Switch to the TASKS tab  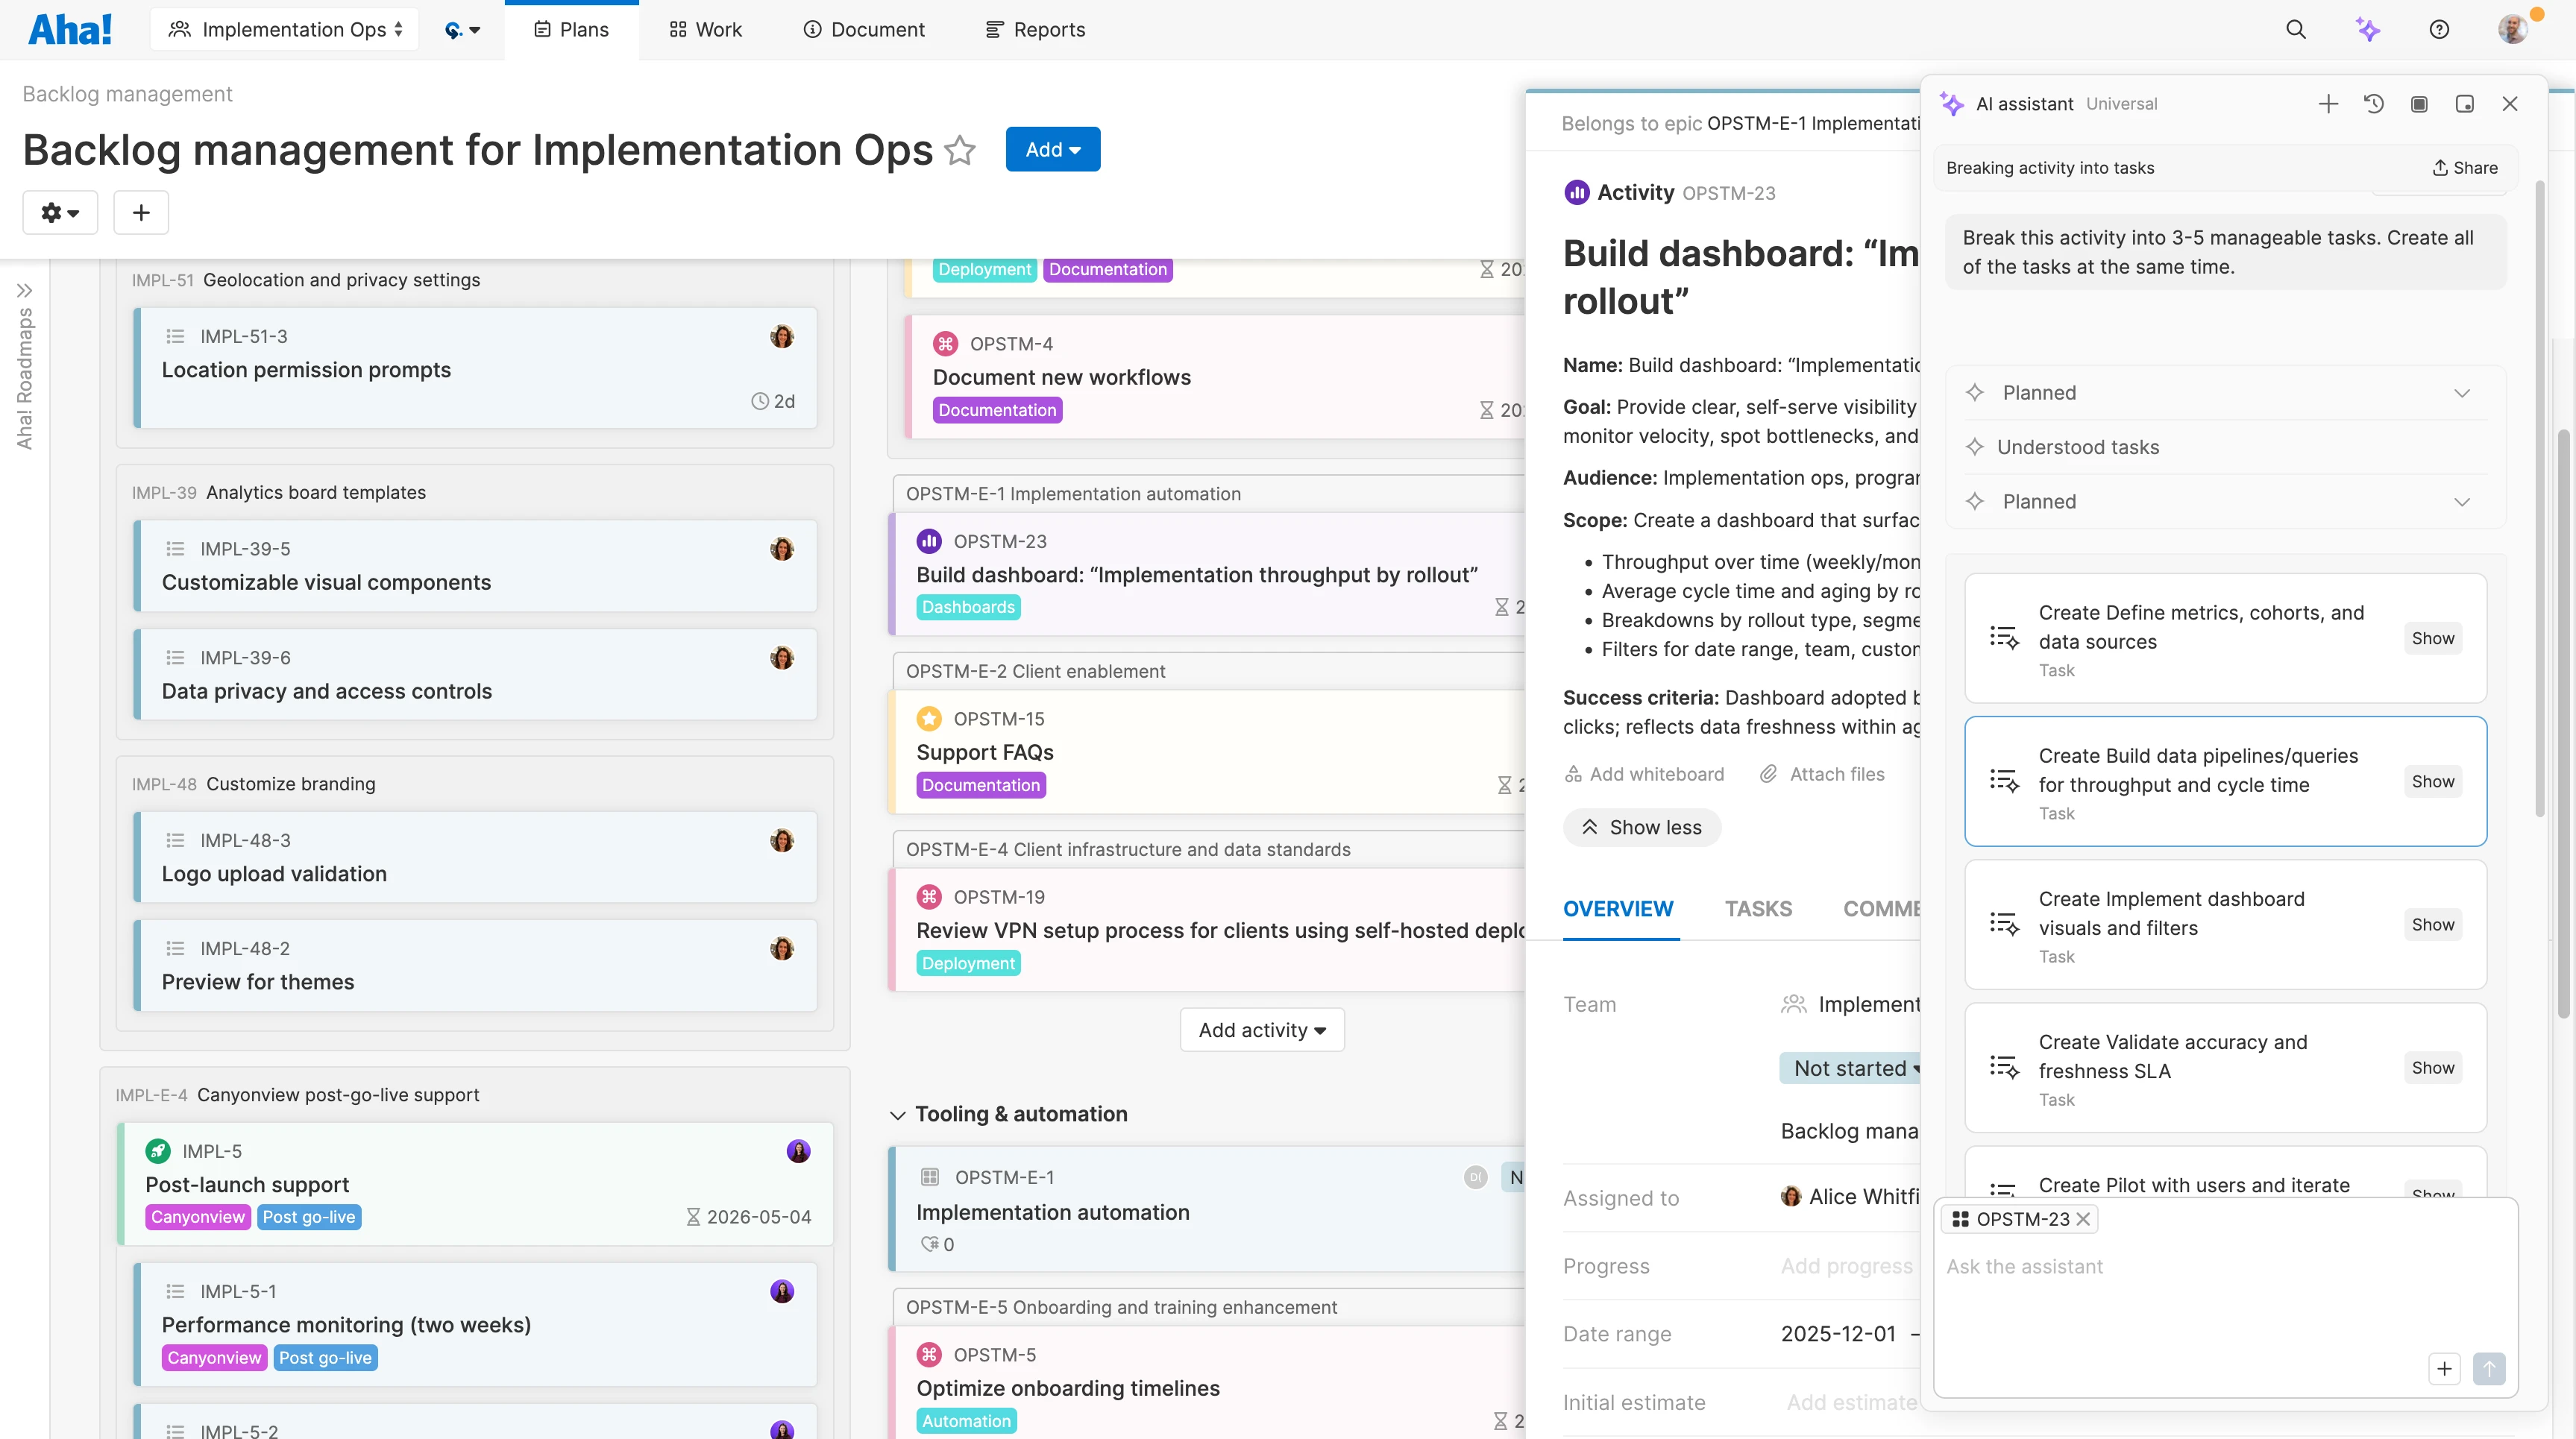pyautogui.click(x=1757, y=909)
